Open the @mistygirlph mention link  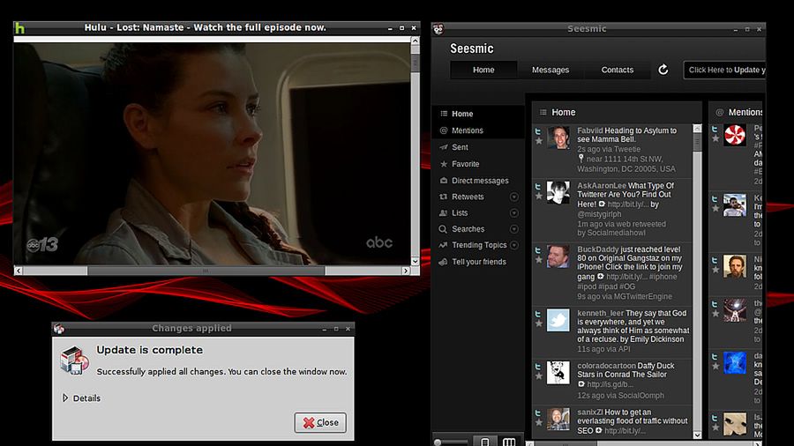599,214
